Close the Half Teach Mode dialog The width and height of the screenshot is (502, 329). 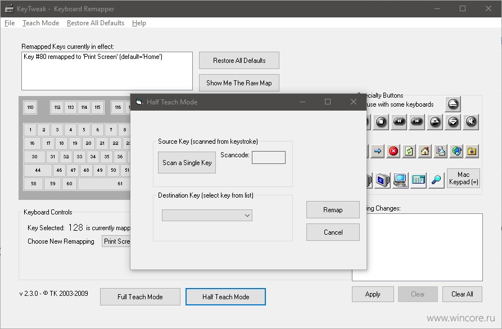[354, 102]
